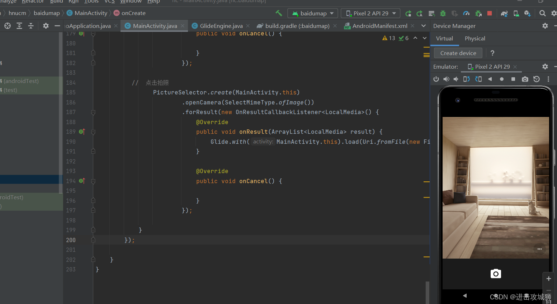Open the Pixel 2 API 29 device dropdown
The image size is (557, 304).
370,13
